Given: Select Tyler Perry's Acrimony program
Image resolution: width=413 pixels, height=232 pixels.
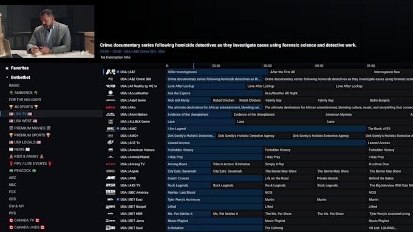Looking at the screenshot, I should click(214, 199).
